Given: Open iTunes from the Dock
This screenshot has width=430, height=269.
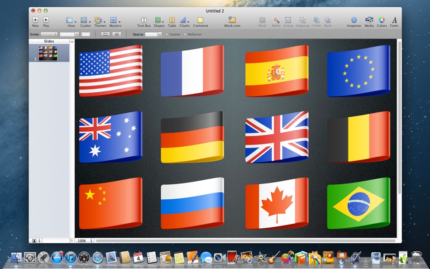Looking at the screenshot, I should click(x=71, y=258).
